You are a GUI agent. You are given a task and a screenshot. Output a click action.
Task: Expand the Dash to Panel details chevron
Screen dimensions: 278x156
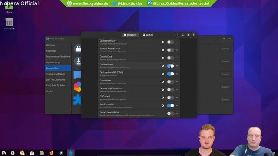point(177,66)
